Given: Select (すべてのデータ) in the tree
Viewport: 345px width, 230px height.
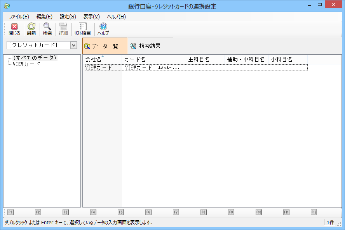Looking at the screenshot, I should pos(35,58).
